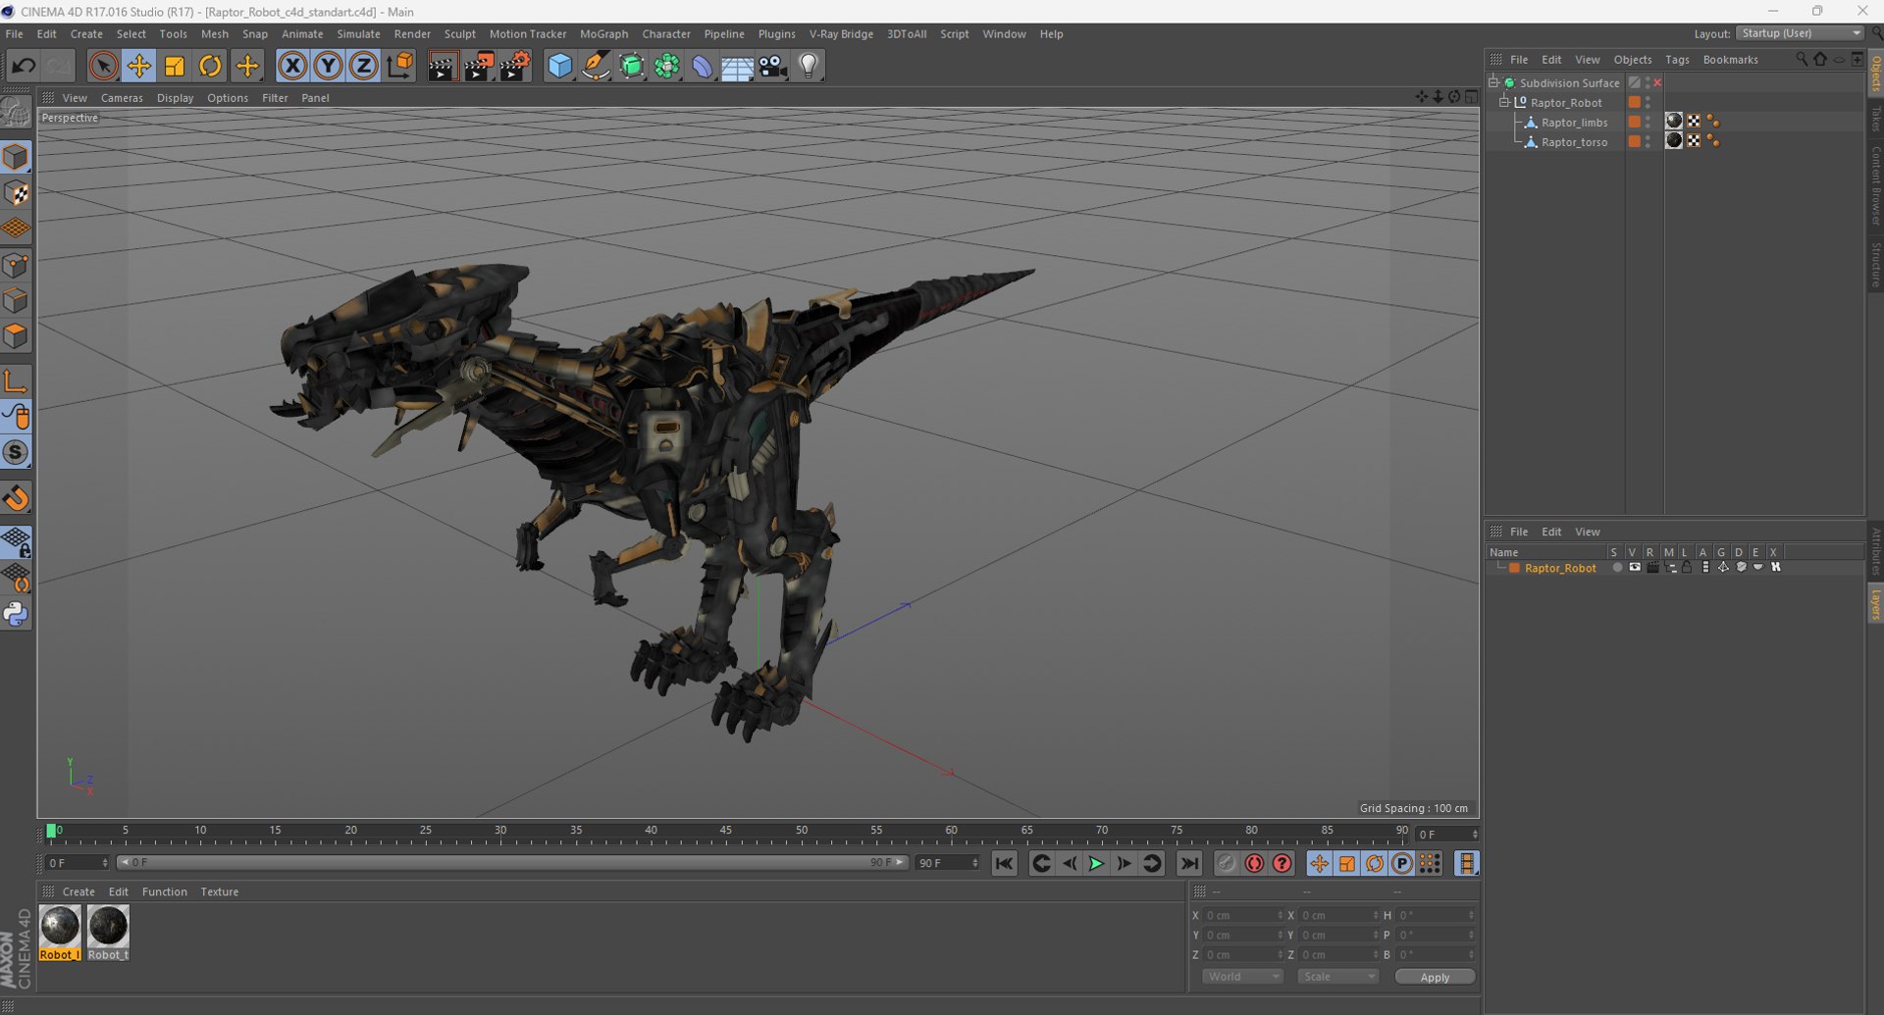Click Raptor_torso layer color square

[1635, 141]
